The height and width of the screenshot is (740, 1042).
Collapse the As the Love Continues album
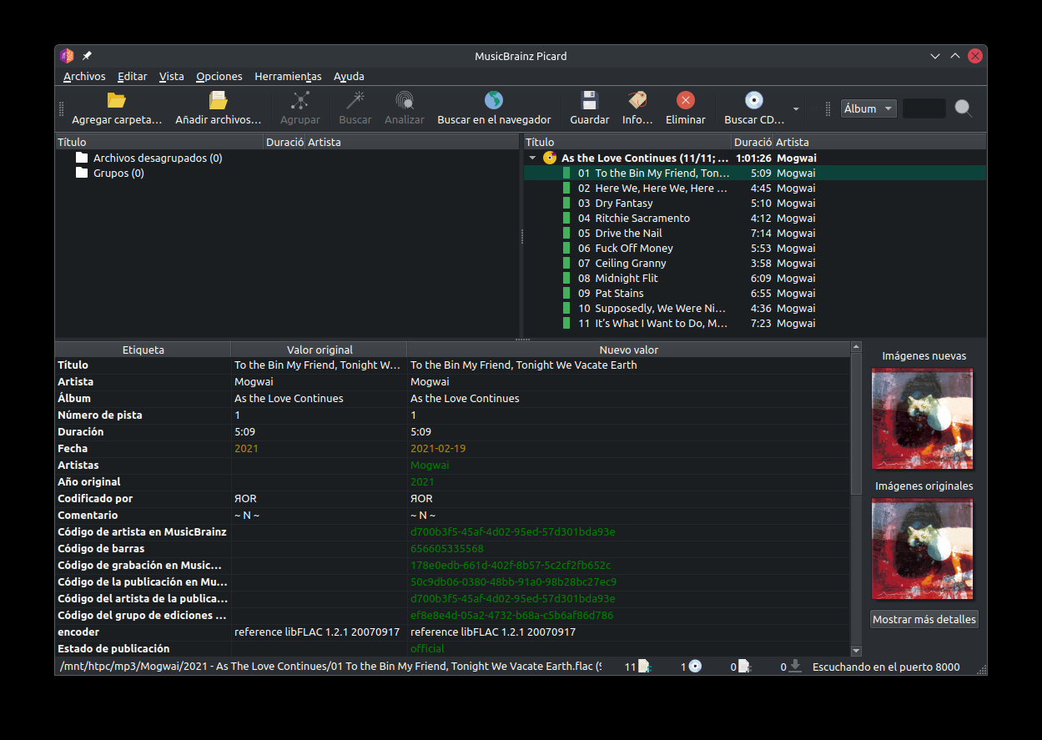[x=532, y=158]
